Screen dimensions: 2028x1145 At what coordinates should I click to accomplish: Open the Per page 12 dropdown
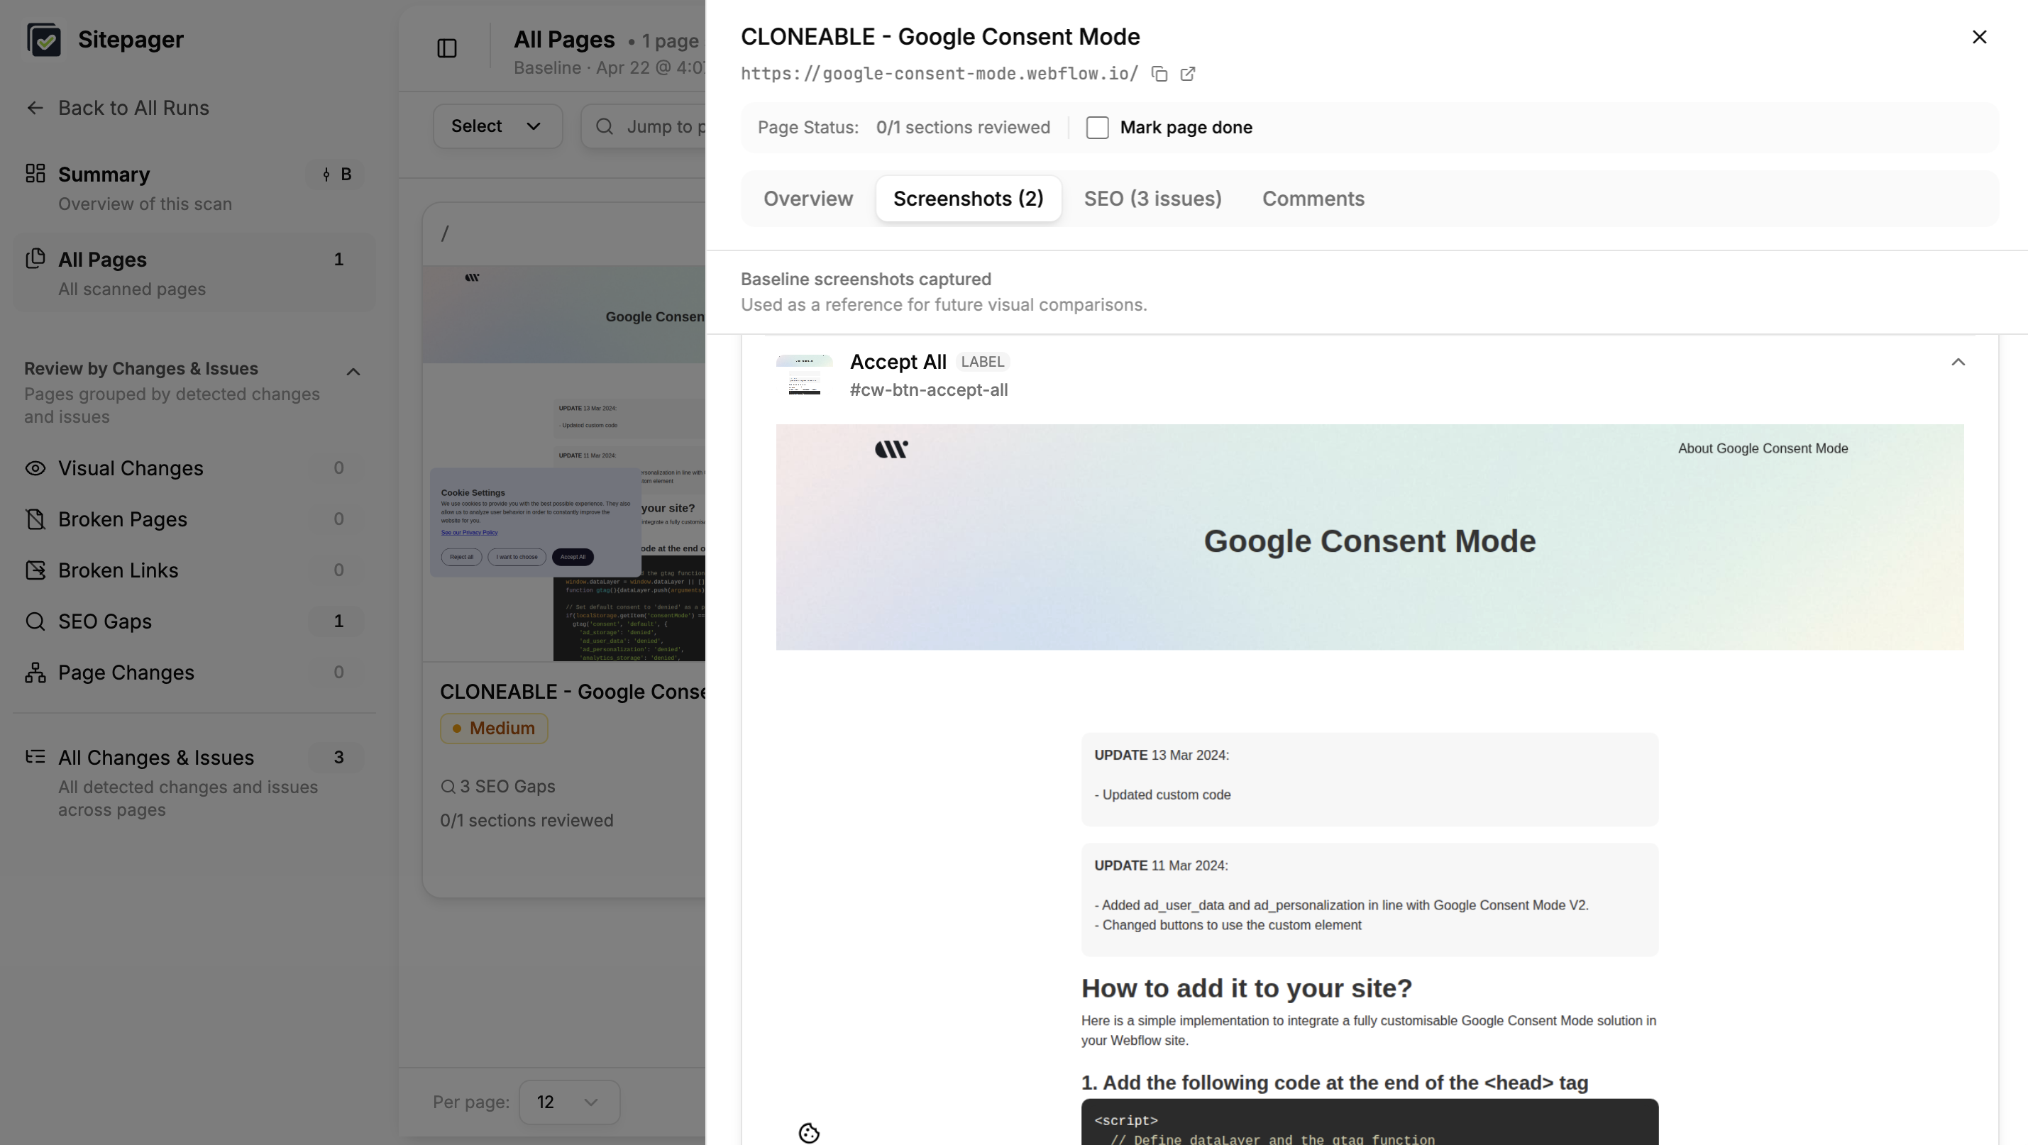point(568,1102)
